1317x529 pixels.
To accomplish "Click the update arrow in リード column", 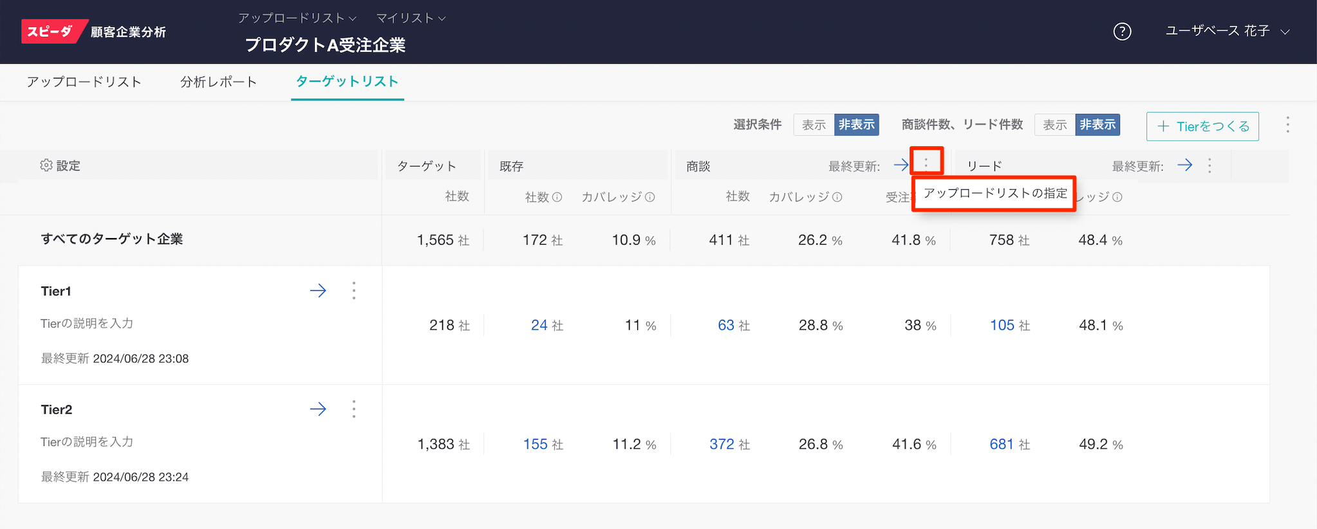I will coord(1184,165).
